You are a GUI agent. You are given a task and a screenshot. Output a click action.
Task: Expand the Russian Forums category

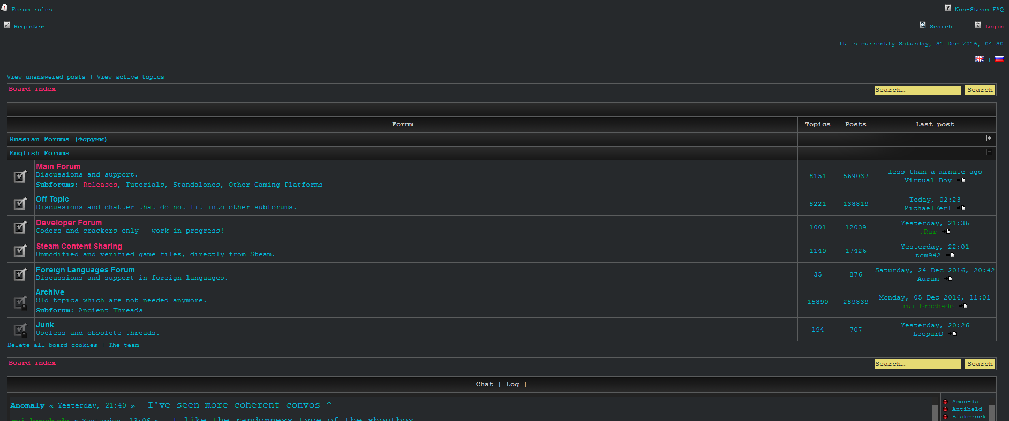click(989, 139)
